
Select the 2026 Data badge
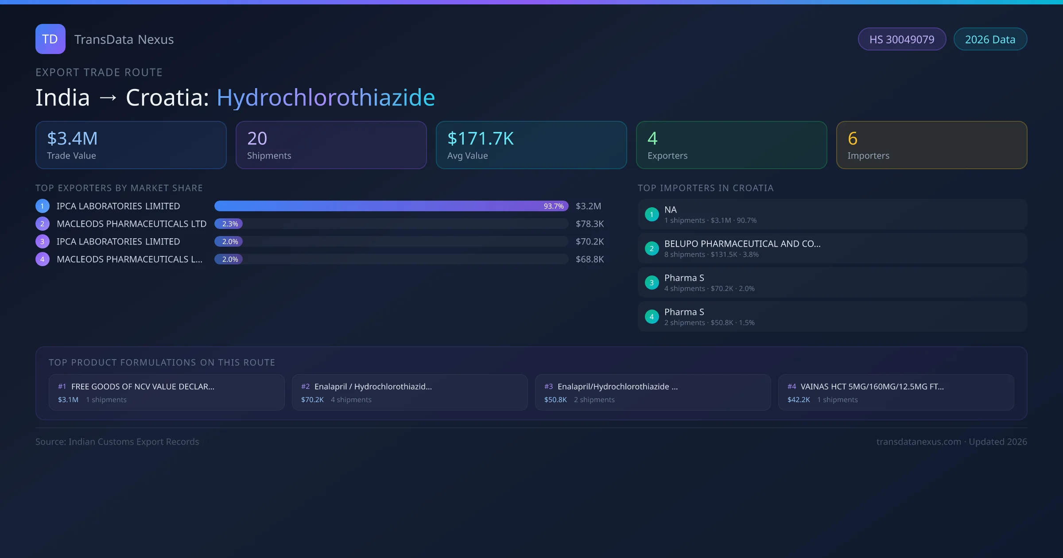990,39
